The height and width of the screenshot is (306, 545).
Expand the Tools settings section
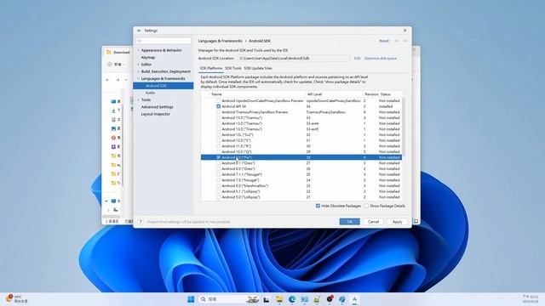(138, 100)
